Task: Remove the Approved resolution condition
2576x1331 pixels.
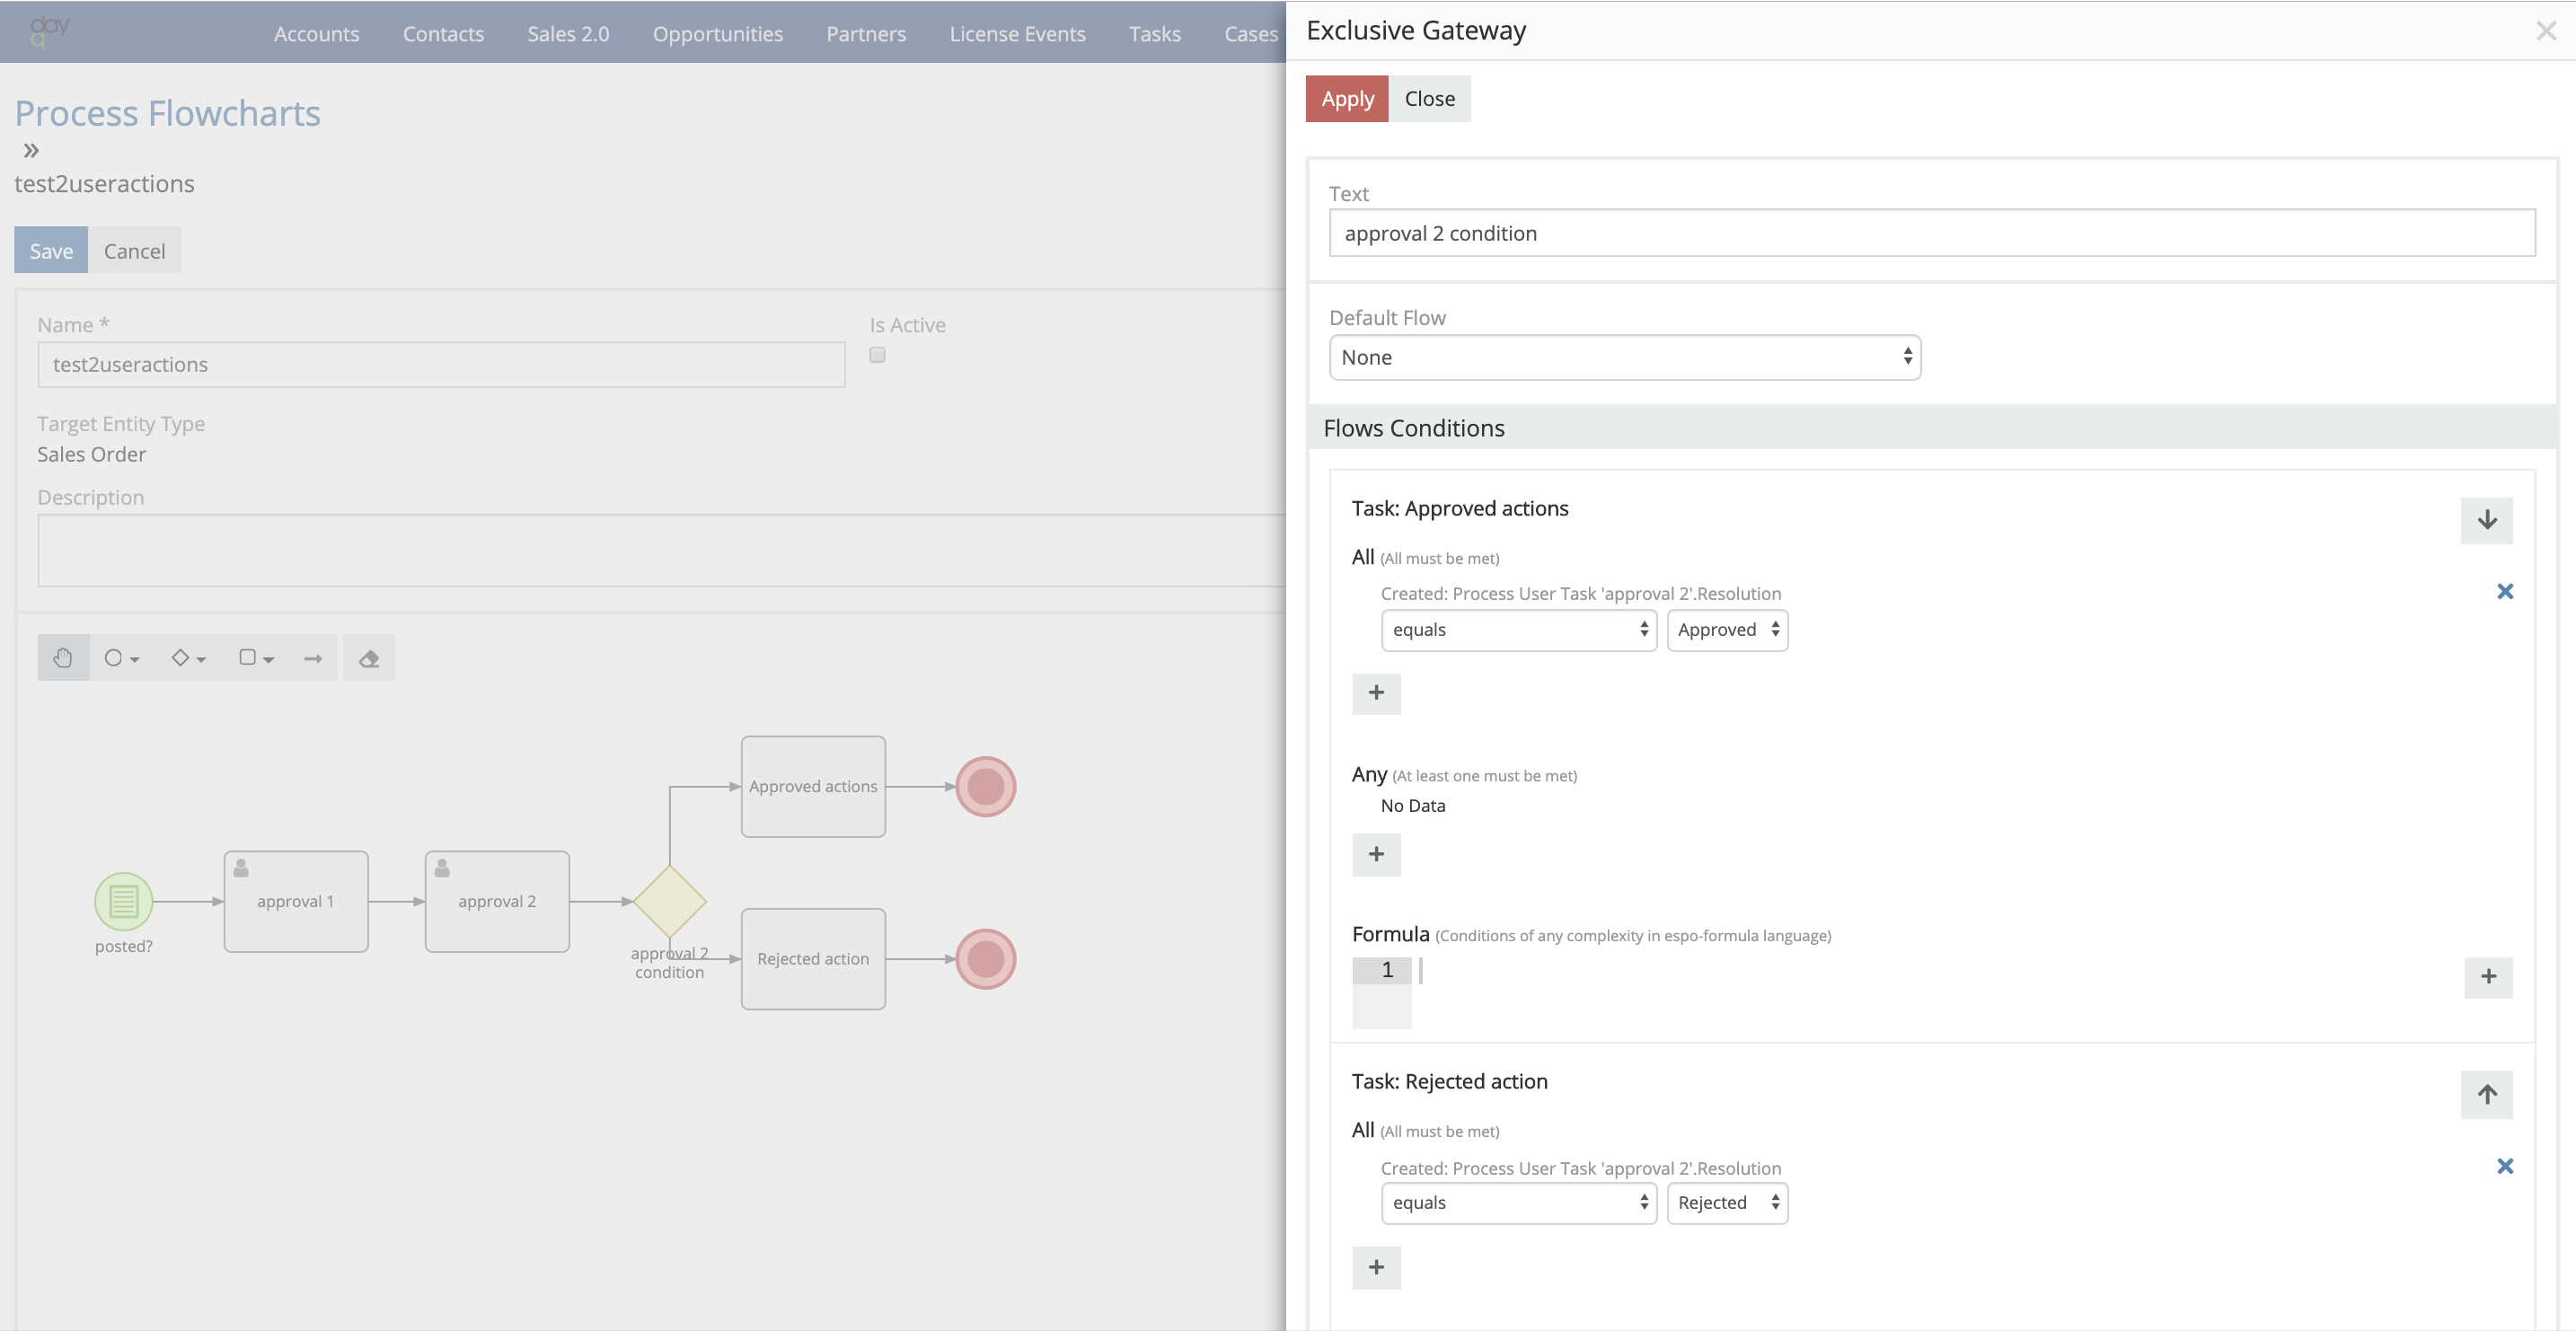Action: point(2504,591)
